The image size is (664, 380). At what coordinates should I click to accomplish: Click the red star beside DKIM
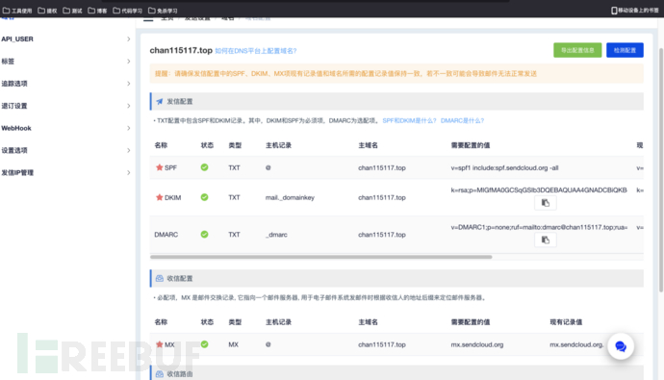click(159, 197)
